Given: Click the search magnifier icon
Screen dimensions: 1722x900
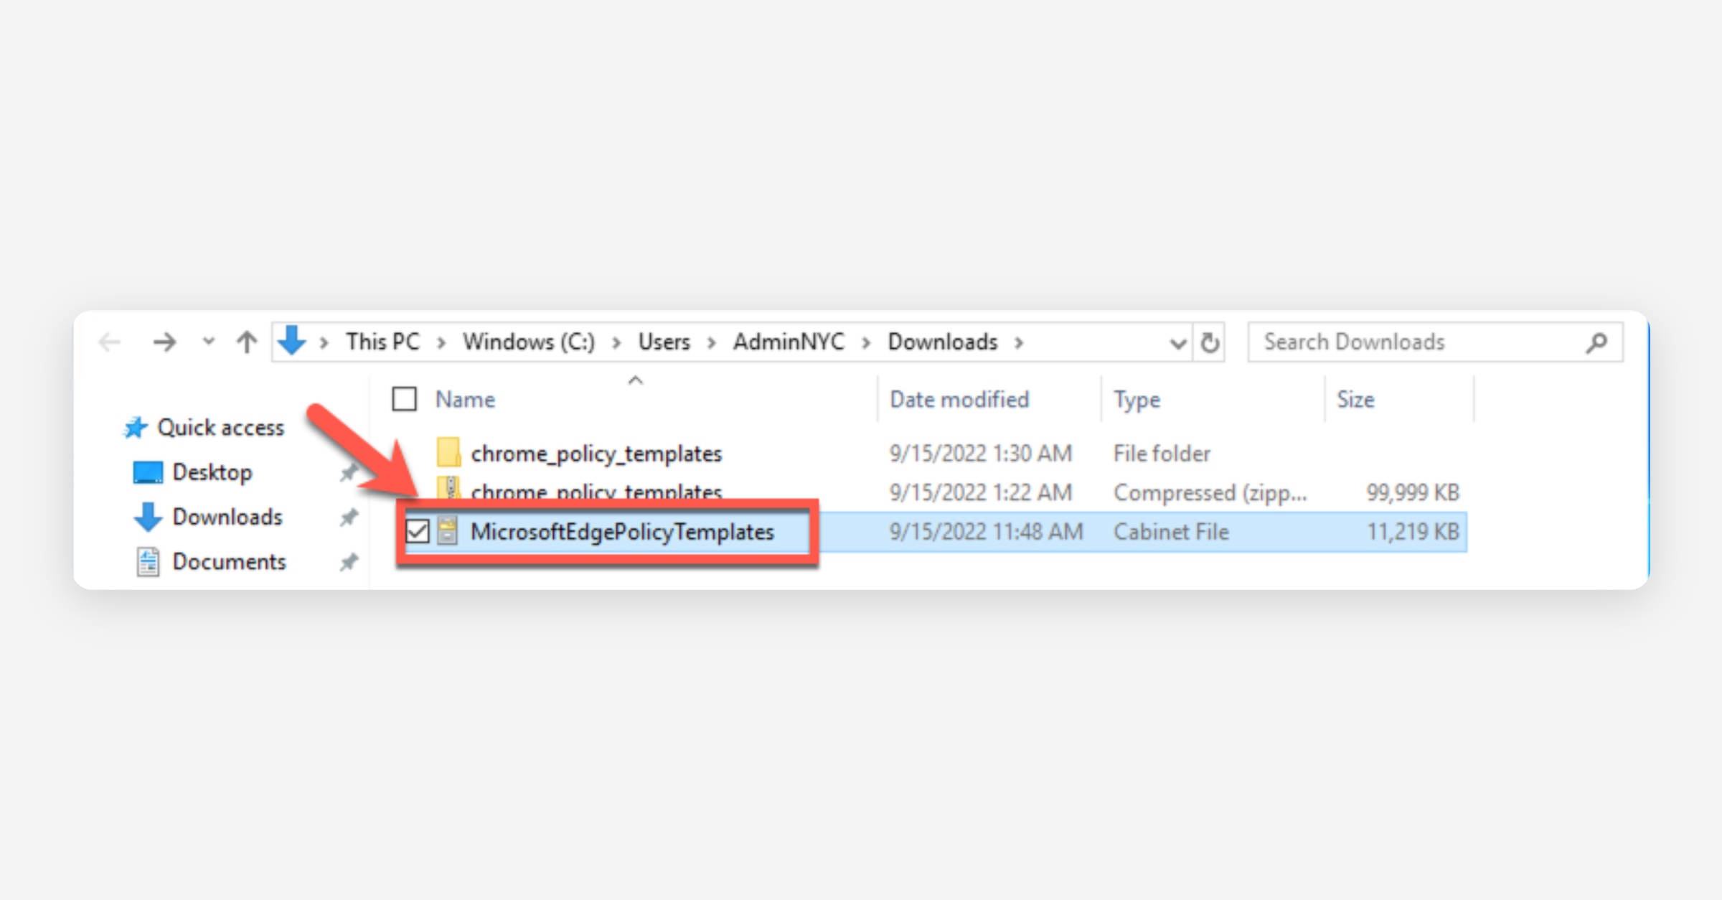Looking at the screenshot, I should [1596, 342].
